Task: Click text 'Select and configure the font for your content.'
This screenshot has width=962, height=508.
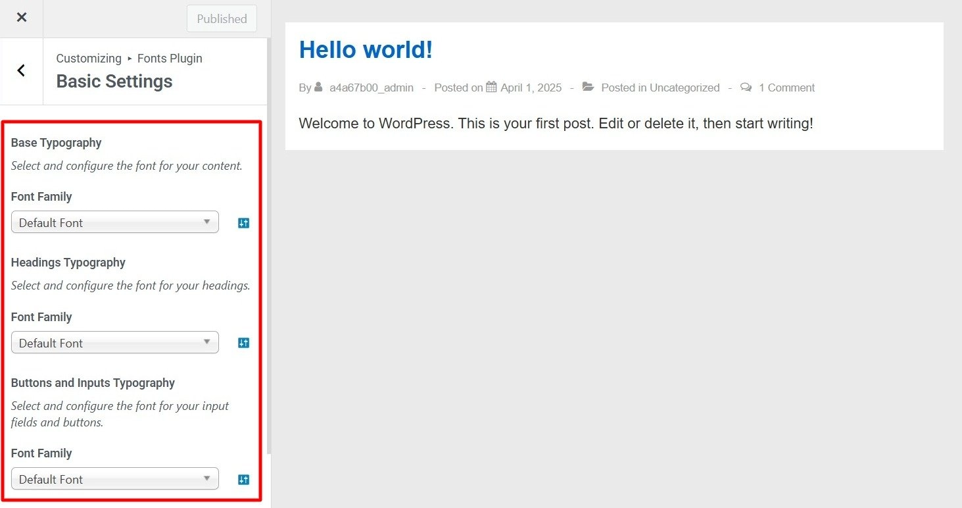Action: click(127, 166)
